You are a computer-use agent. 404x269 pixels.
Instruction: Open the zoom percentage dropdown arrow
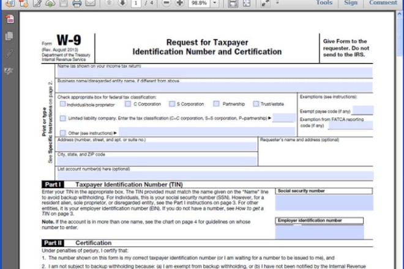pos(215,3)
